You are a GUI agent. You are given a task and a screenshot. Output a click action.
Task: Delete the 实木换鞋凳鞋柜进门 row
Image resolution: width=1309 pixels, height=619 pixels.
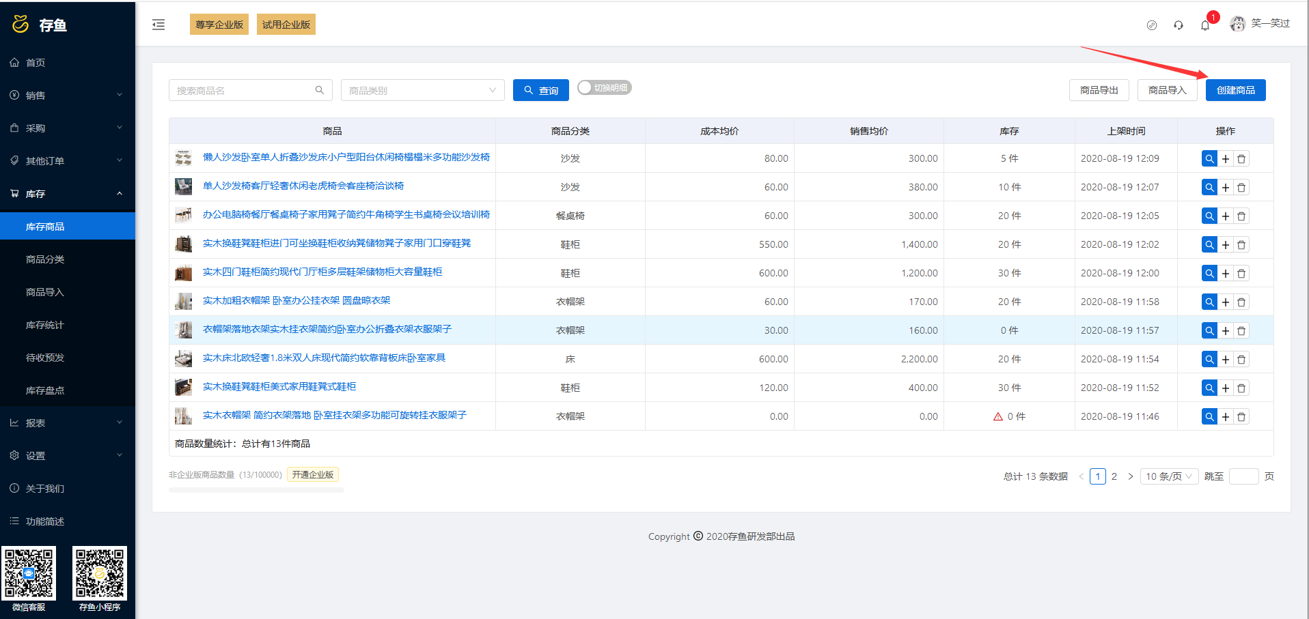coord(1241,244)
